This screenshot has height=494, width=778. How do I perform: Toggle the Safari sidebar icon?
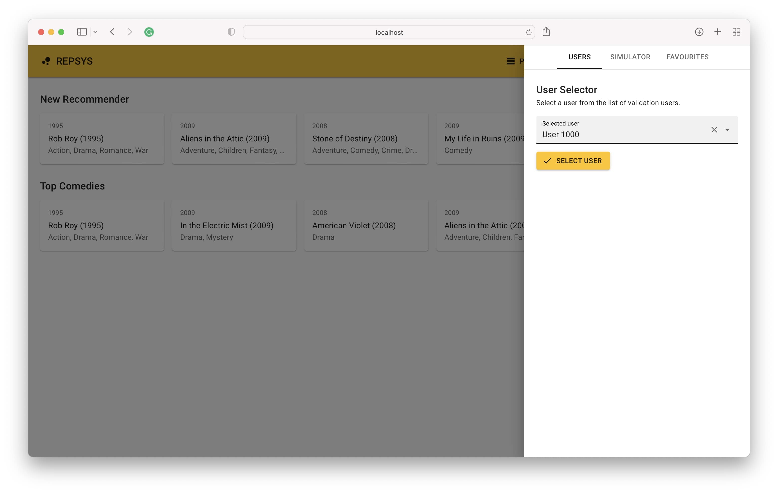[x=82, y=32]
